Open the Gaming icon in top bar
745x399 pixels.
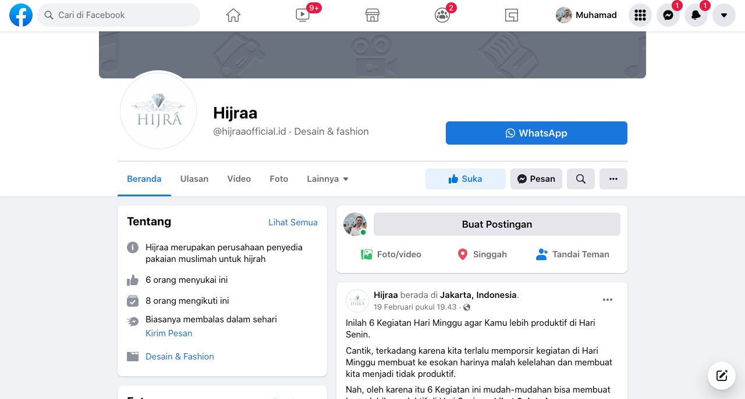click(x=512, y=15)
